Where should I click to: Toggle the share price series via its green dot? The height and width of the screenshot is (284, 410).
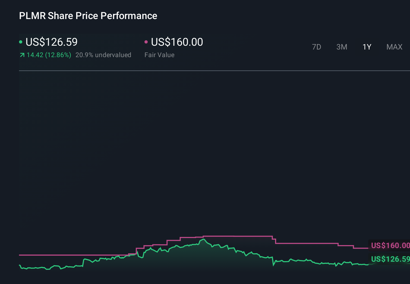click(21, 42)
